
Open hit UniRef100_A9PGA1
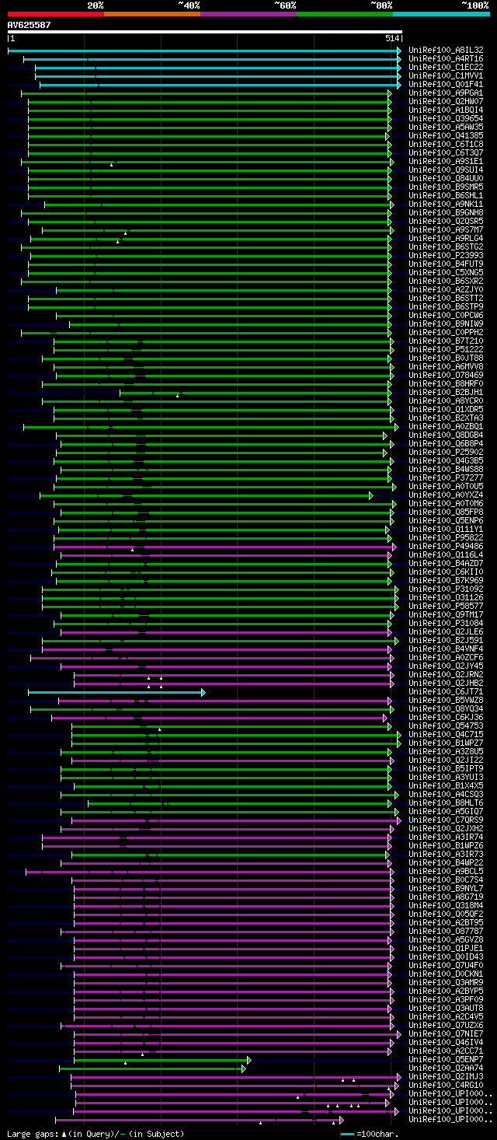point(446,93)
